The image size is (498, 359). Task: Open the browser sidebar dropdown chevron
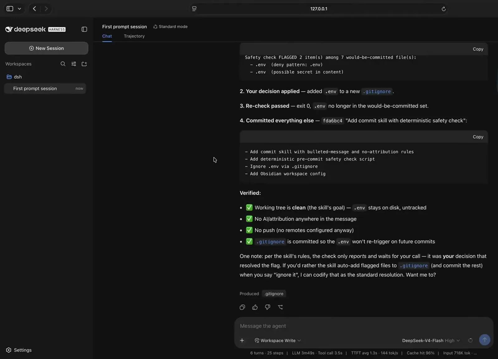click(x=19, y=9)
